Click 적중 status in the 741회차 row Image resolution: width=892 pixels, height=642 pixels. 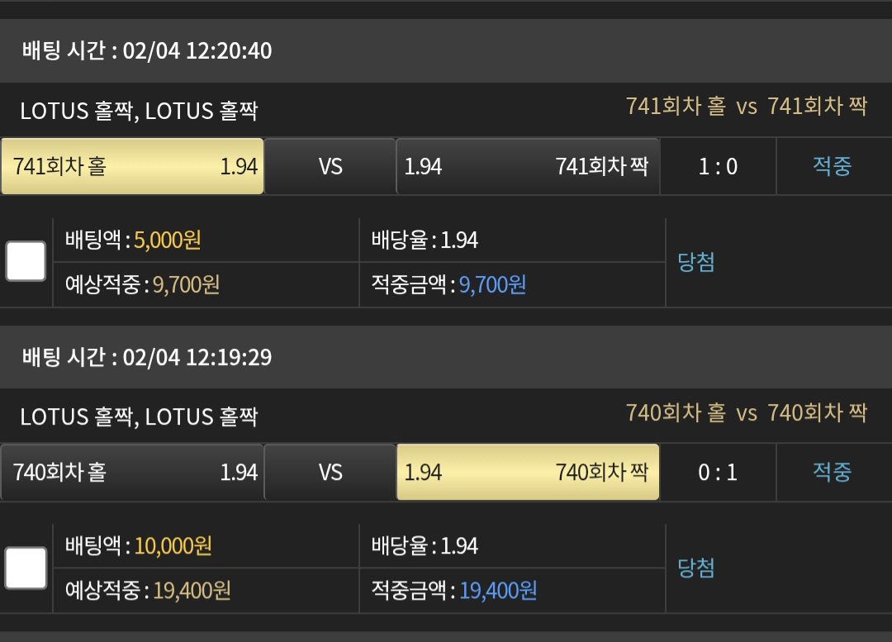(x=833, y=166)
